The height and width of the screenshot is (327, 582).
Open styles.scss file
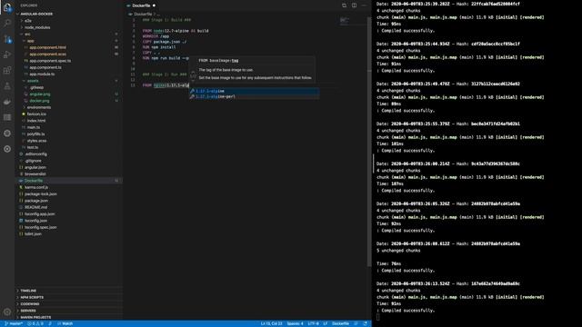[36, 141]
